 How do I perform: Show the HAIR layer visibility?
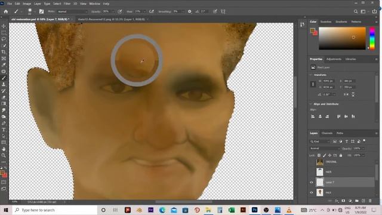(312, 172)
